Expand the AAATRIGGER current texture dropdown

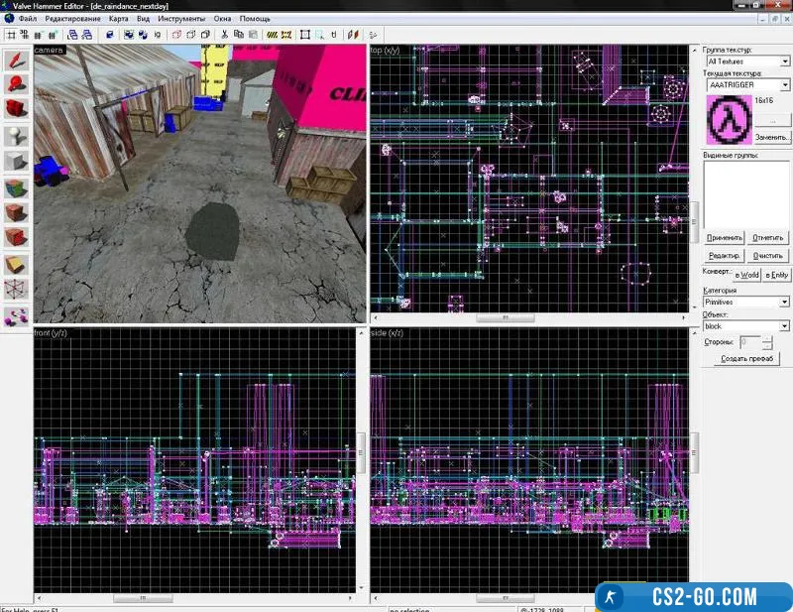click(784, 85)
